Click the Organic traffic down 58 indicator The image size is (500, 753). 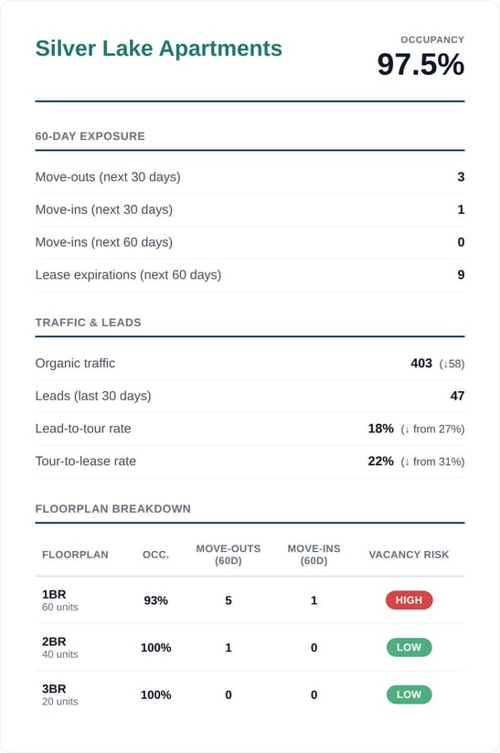[452, 364]
